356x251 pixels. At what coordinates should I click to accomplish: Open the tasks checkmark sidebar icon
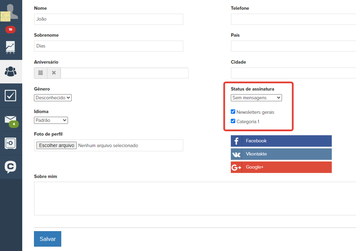(11, 96)
